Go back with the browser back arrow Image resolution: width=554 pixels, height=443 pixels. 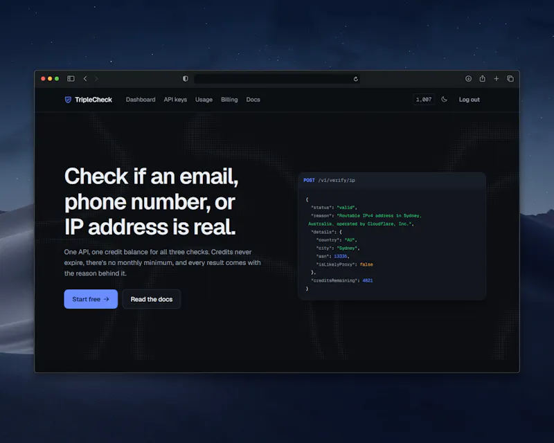(x=85, y=78)
